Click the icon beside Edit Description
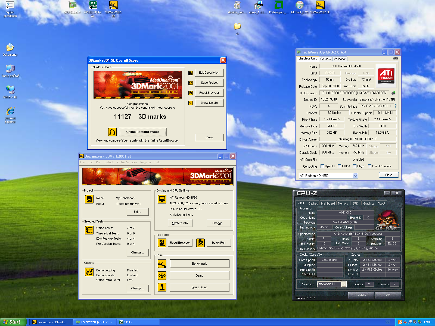The image size is (435, 326). click(191, 73)
